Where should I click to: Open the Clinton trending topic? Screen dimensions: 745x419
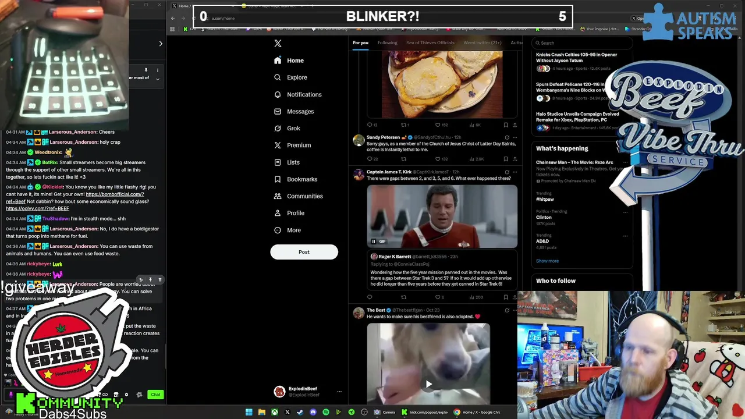544,217
